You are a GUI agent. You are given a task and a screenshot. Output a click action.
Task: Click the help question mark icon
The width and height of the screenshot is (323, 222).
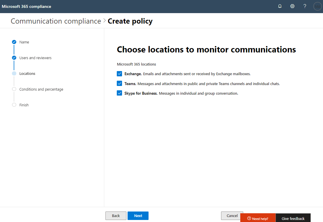point(305,6)
